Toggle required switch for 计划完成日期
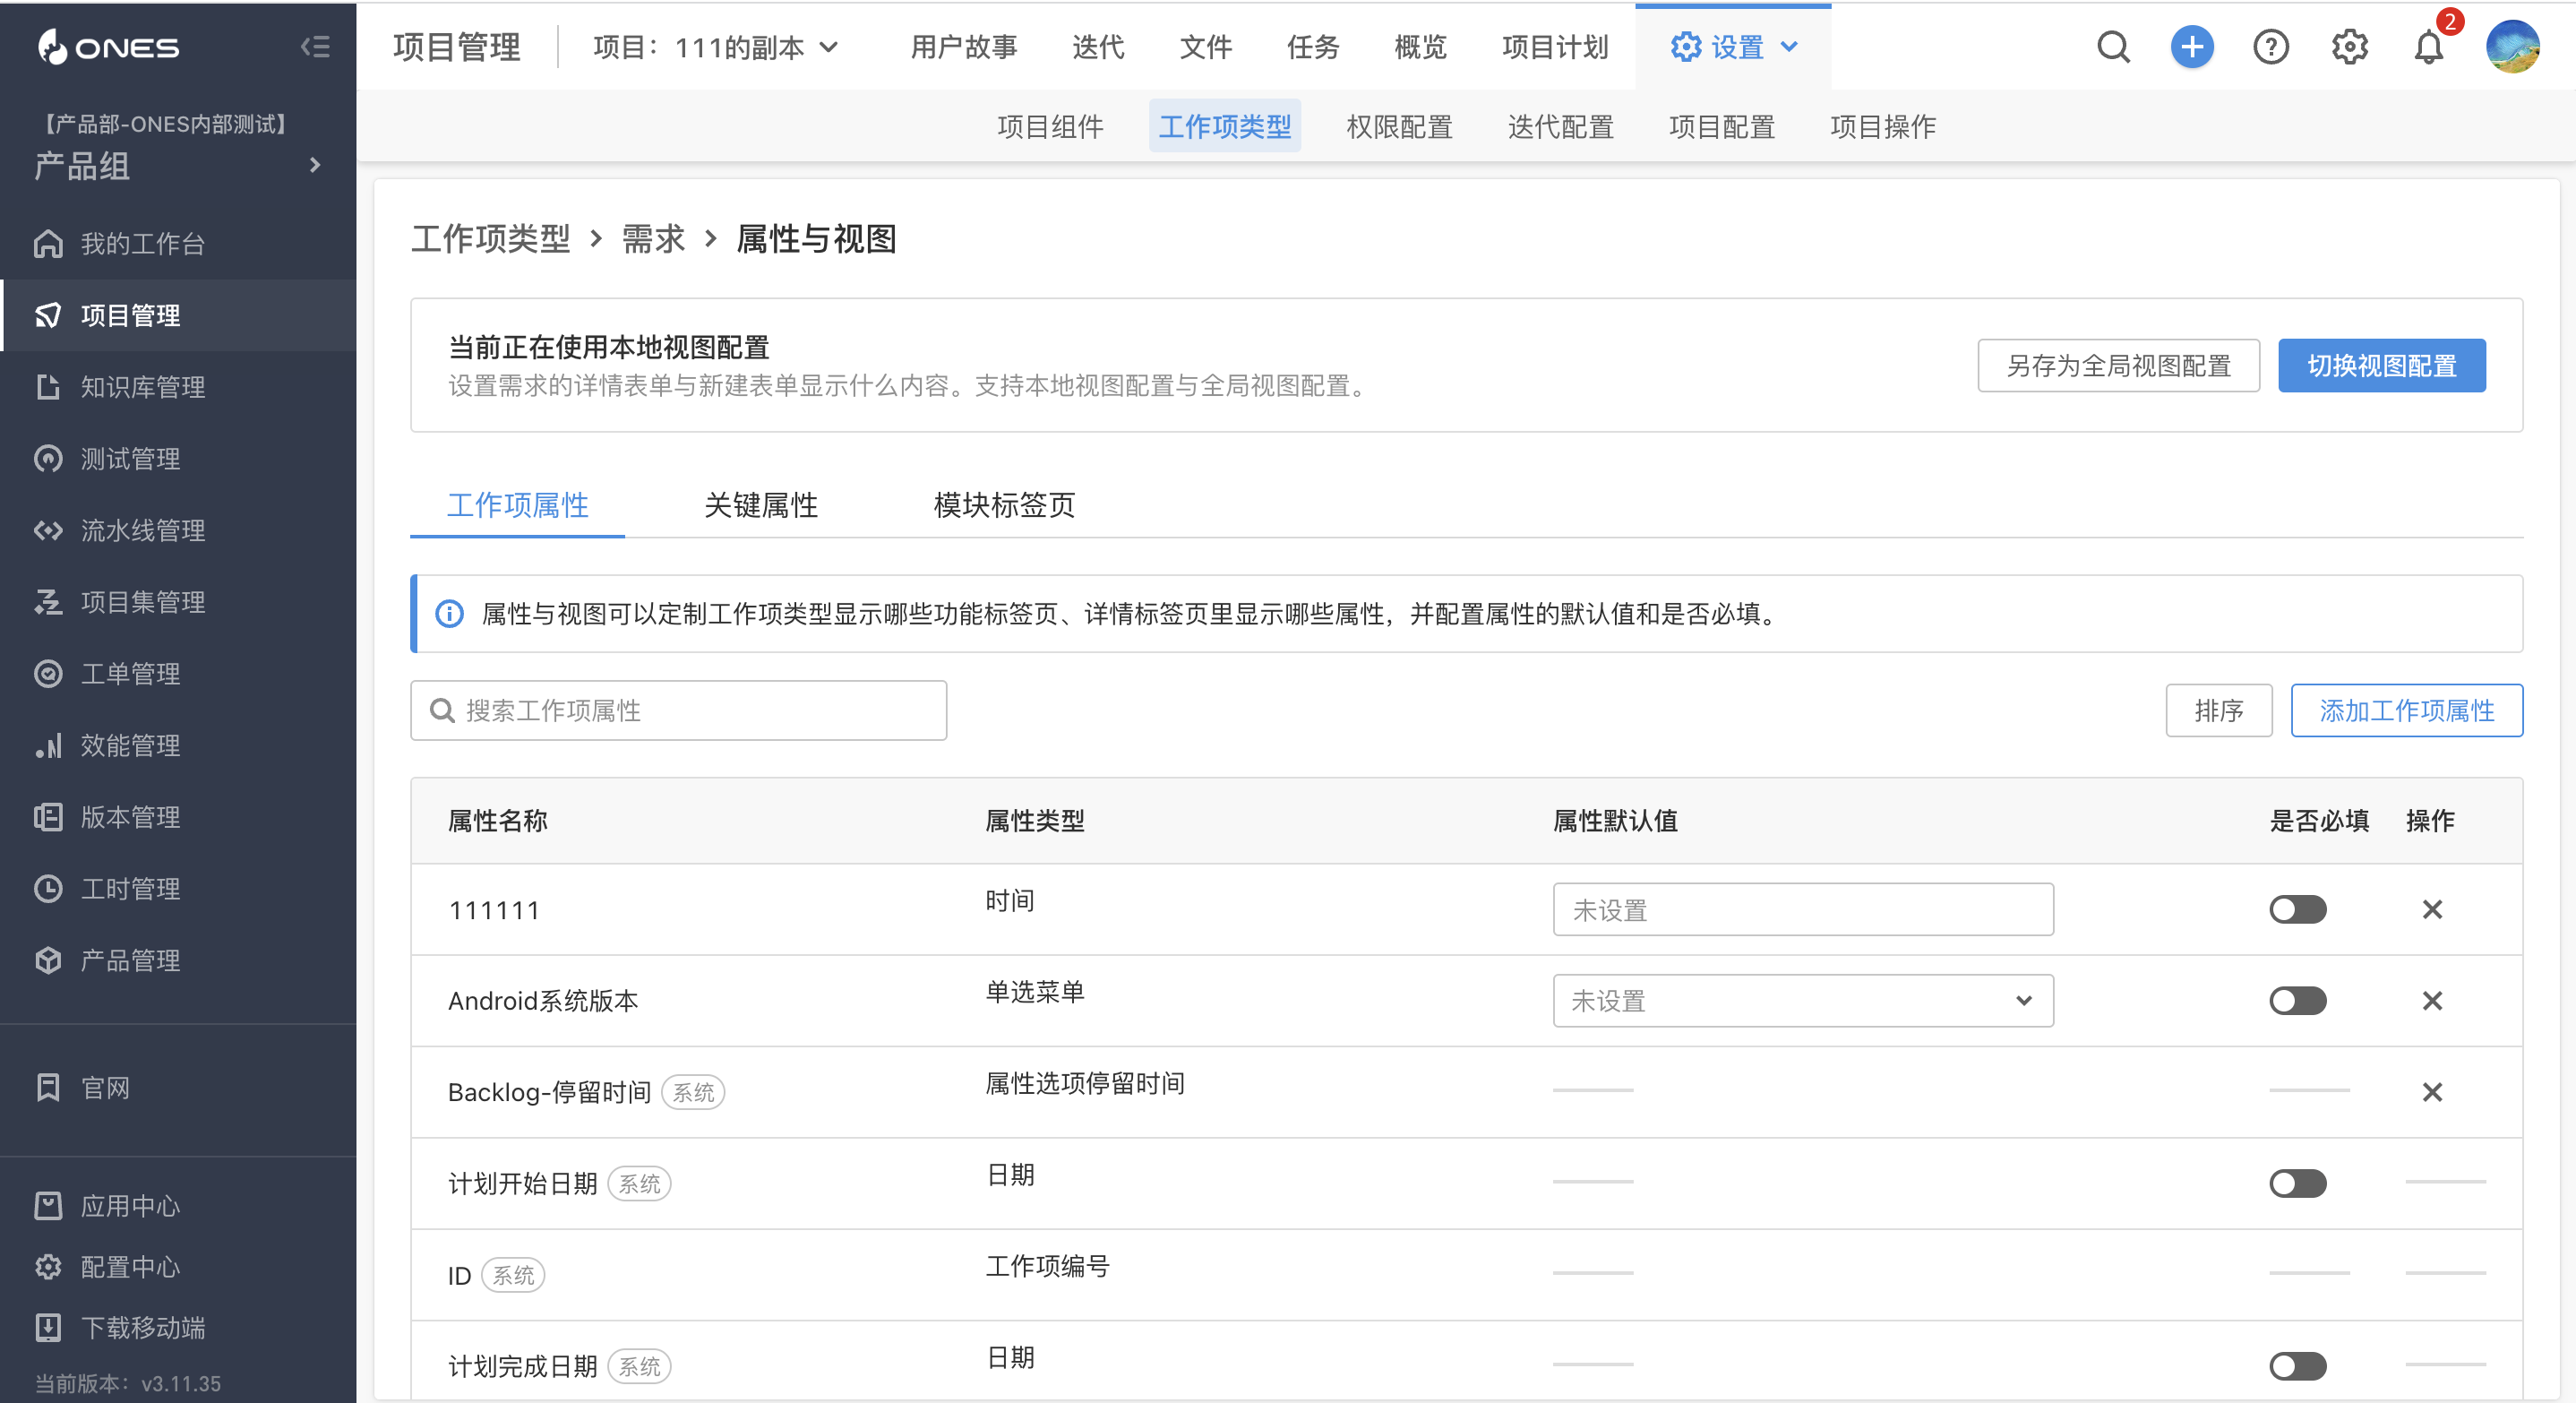The width and height of the screenshot is (2576, 1403). point(2298,1367)
